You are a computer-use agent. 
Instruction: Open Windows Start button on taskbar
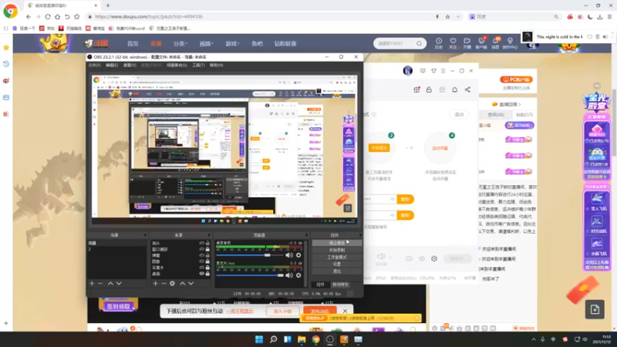259,339
